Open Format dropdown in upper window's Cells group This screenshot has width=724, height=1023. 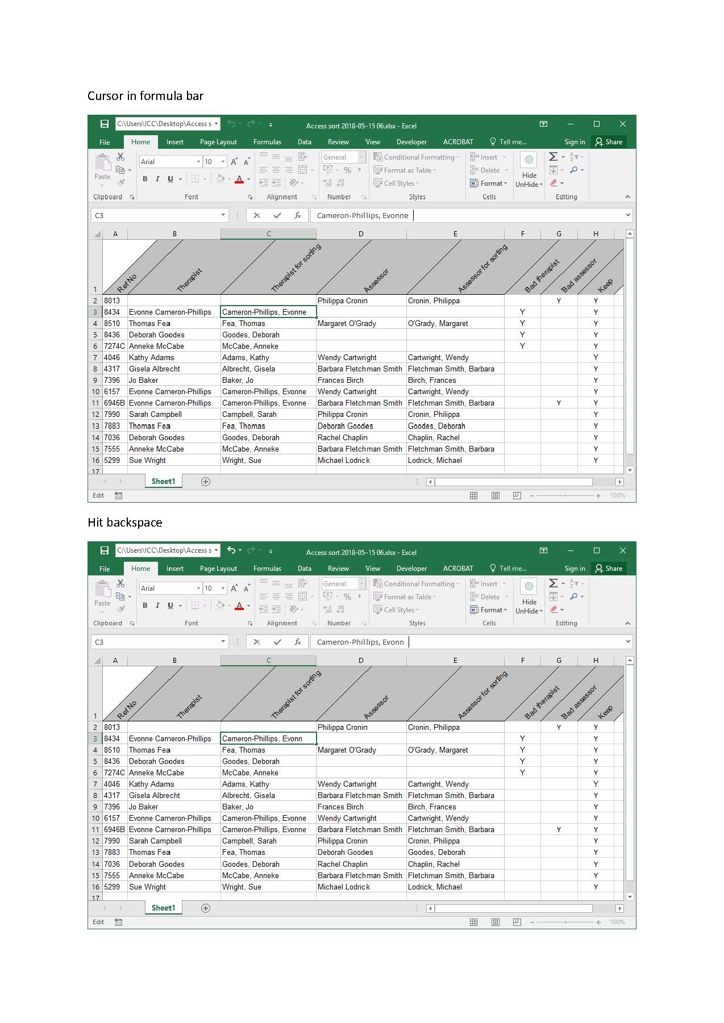[488, 183]
